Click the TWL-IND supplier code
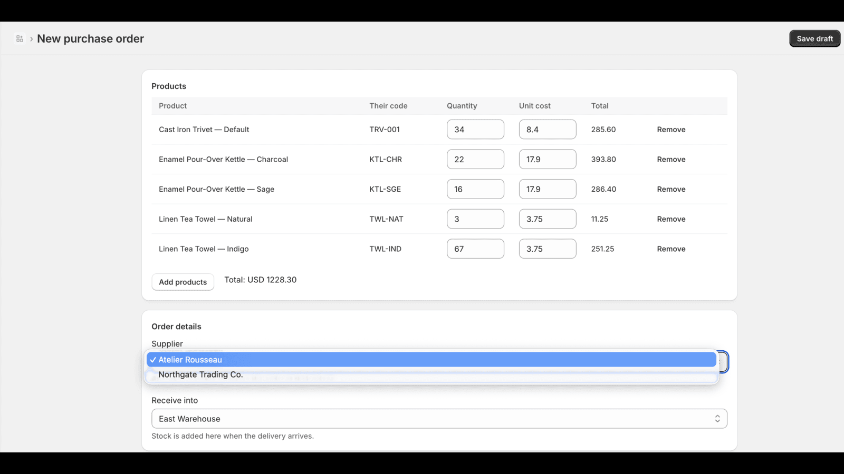Screen dimensions: 844x474 click(x=385, y=249)
